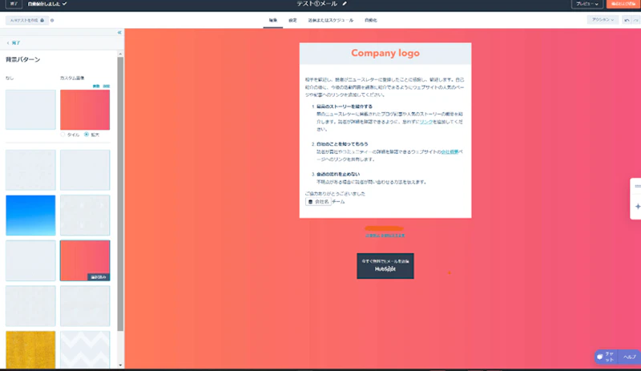Select the custom image gradient swatch
Image resolution: width=641 pixels, height=371 pixels.
click(x=85, y=110)
